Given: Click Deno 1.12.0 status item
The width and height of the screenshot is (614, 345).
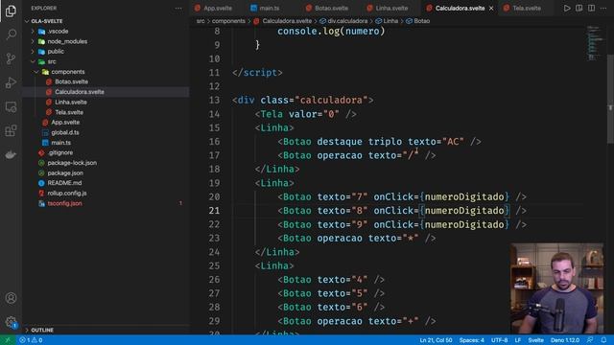Looking at the screenshot, I should (x=565, y=340).
